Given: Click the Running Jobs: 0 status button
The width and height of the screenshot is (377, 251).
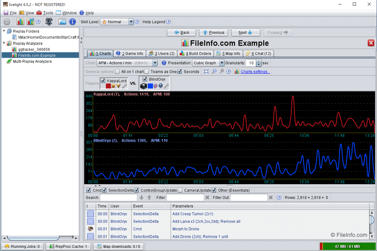Looking at the screenshot, I should tap(23, 246).
